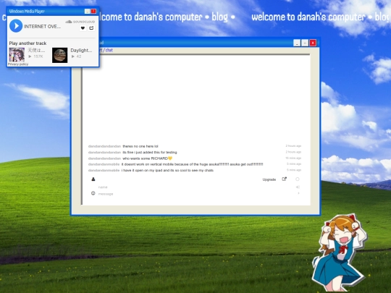Click the Asuka anime character image
The height and width of the screenshot is (293, 391).
[x=339, y=252]
